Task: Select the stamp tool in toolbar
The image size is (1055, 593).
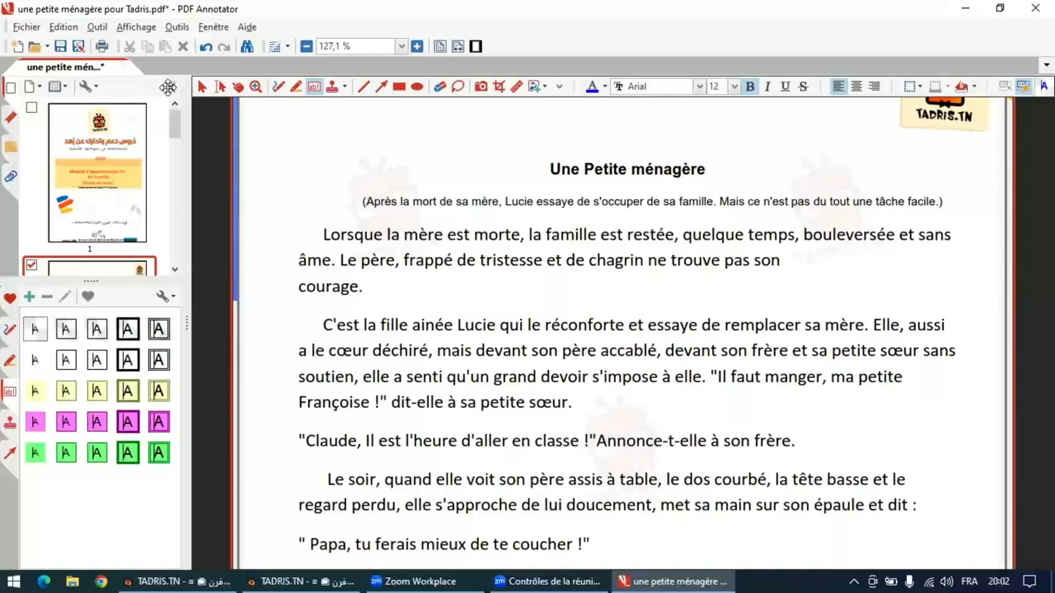Action: point(332,87)
